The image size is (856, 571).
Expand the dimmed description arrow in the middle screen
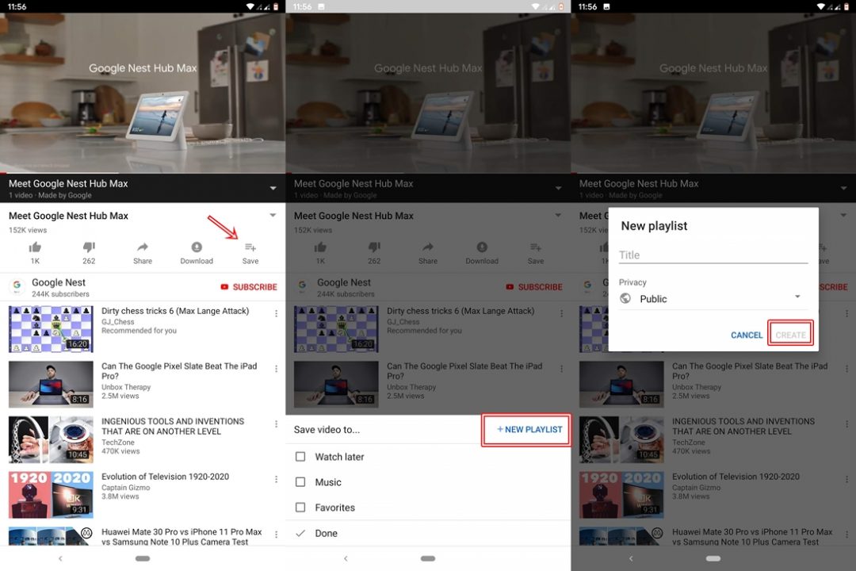[558, 215]
